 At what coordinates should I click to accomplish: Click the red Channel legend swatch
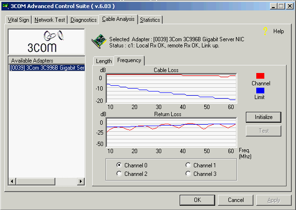260,76
